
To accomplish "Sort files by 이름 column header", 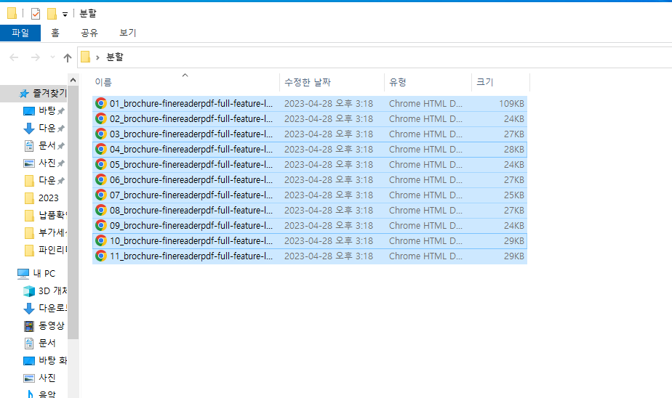I will pyautogui.click(x=185, y=82).
